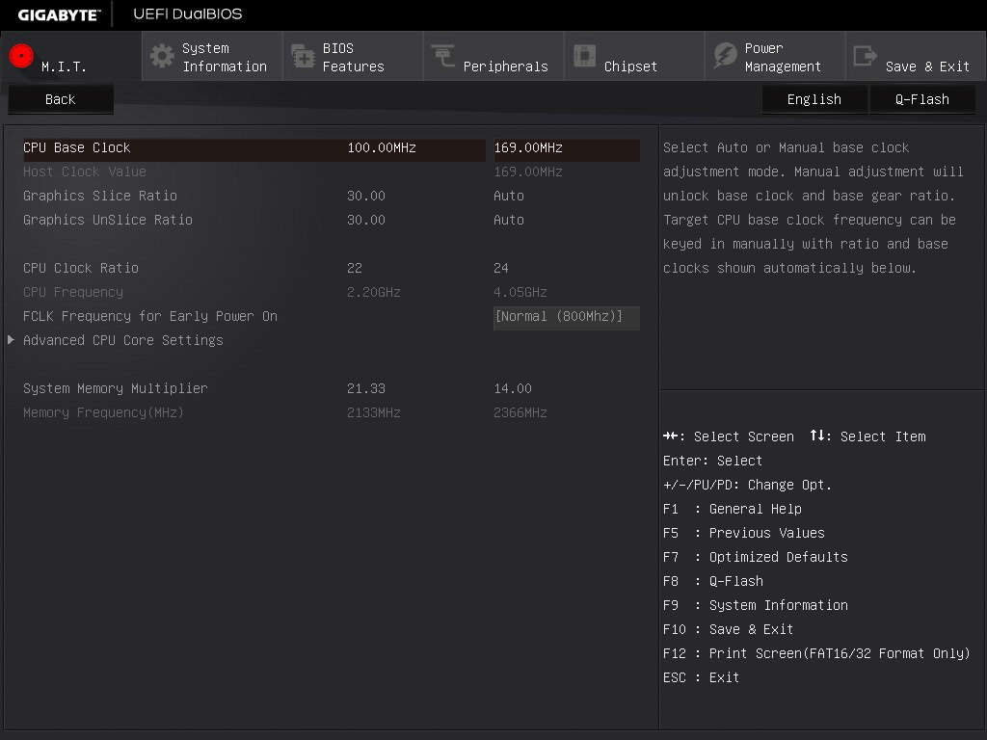The width and height of the screenshot is (987, 740).
Task: Click the Power Management lightning icon
Action: click(725, 56)
